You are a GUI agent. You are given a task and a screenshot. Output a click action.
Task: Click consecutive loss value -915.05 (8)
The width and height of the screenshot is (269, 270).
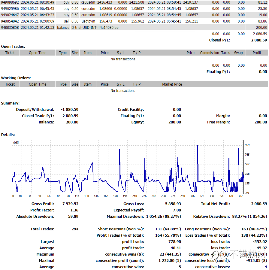pyautogui.click(x=257, y=260)
